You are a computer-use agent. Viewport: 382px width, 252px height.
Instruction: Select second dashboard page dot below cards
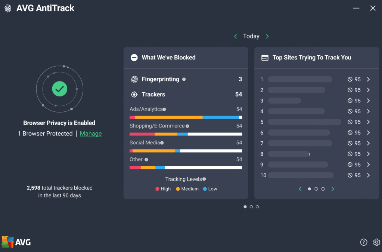tap(251, 207)
